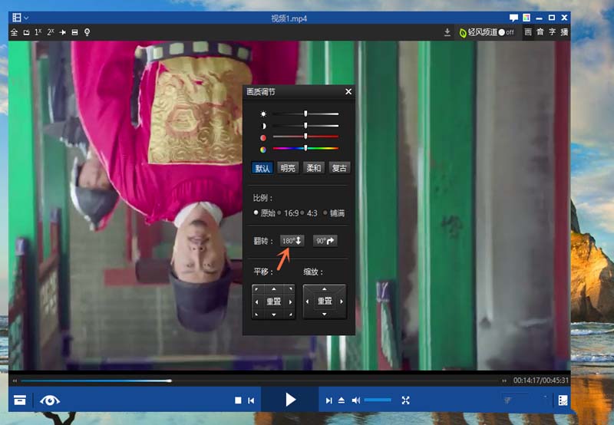Click the minimal-mode icon next to 全
The image size is (614, 425).
(26, 32)
